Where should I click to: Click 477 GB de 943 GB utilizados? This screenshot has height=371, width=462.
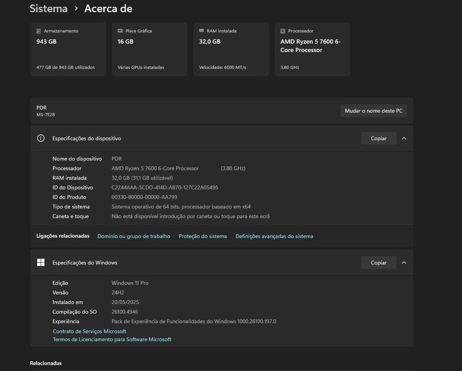[x=65, y=67]
